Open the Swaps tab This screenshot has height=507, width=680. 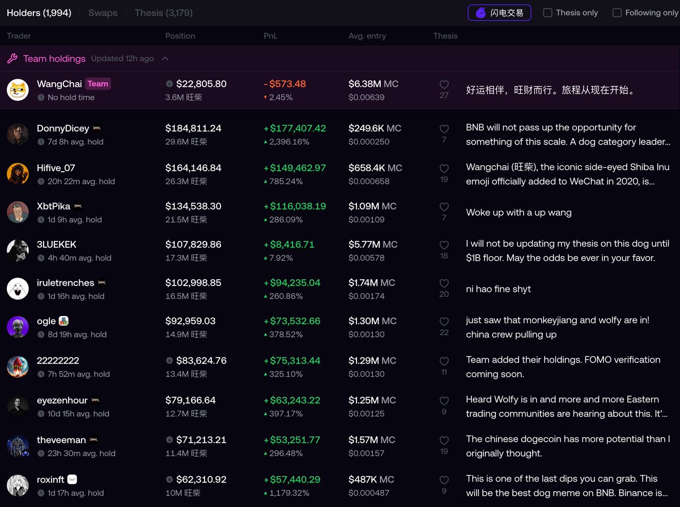[103, 12]
